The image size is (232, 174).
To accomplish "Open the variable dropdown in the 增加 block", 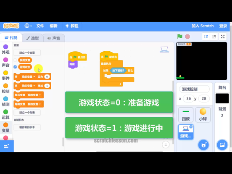I will point(28,86).
